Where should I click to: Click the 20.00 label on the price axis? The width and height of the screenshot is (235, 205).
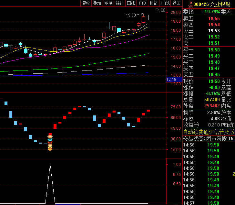coord(176,13)
